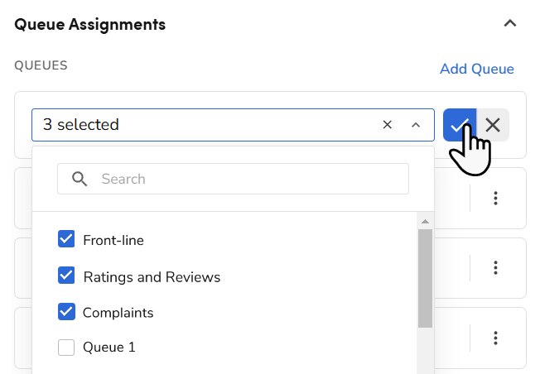Uncheck the Complaints queue
Viewport: 540px width, 374px height.
pyautogui.click(x=66, y=312)
